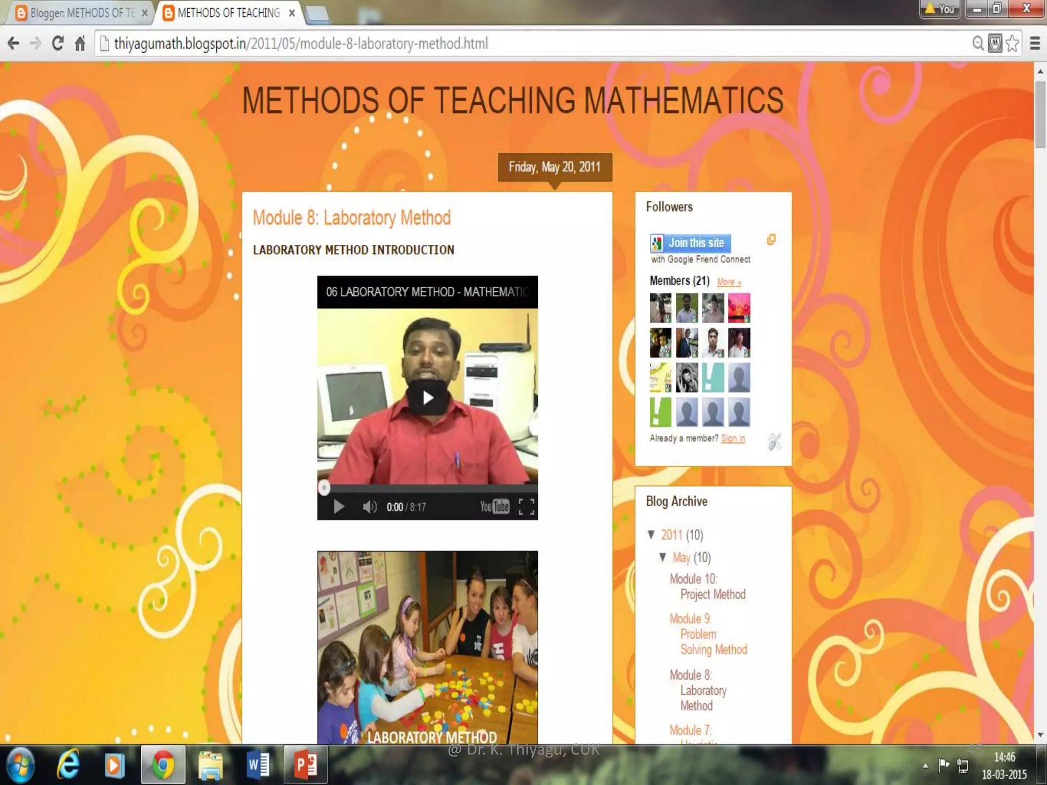Open File Explorer from the taskbar
The height and width of the screenshot is (785, 1047).
[x=211, y=765]
